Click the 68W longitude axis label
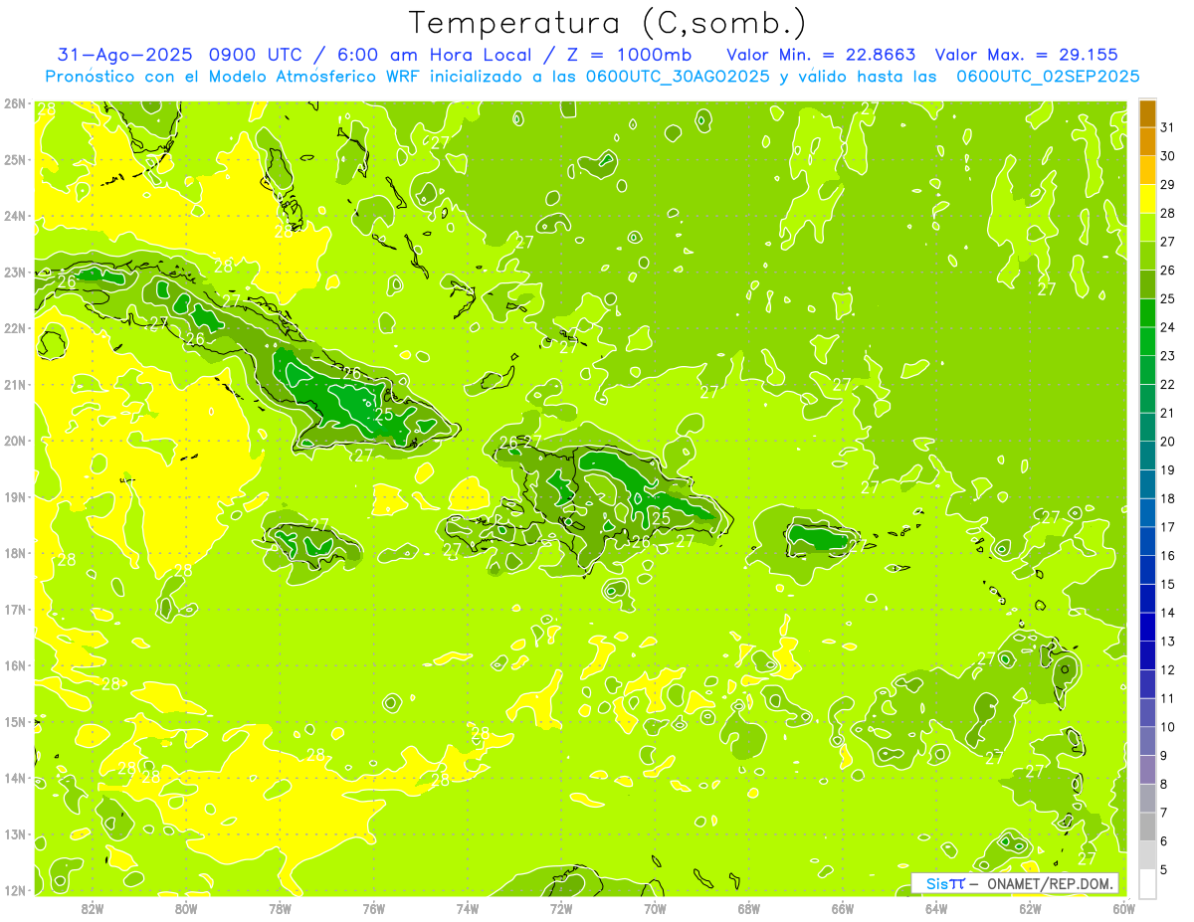This screenshot has width=1194, height=922. point(748,908)
